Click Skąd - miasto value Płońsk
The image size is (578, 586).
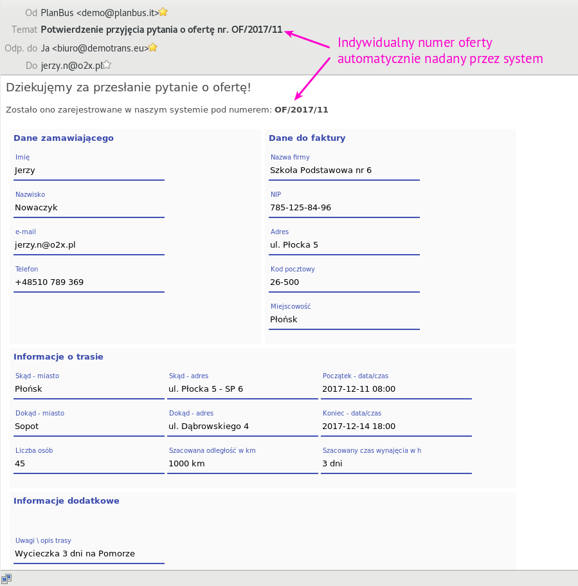click(28, 389)
